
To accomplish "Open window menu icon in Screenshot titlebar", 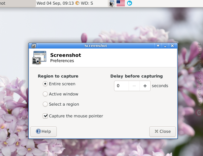I will 34,46.
